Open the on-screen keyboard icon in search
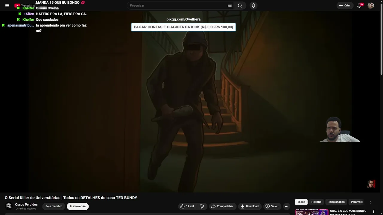The width and height of the screenshot is (383, 215). click(x=230, y=6)
